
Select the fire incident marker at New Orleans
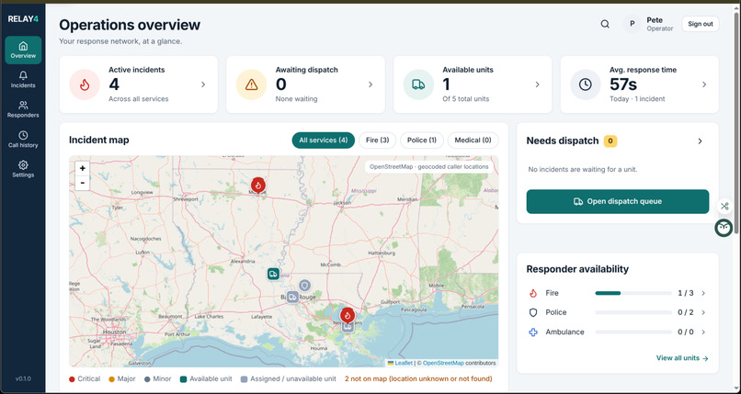348,315
